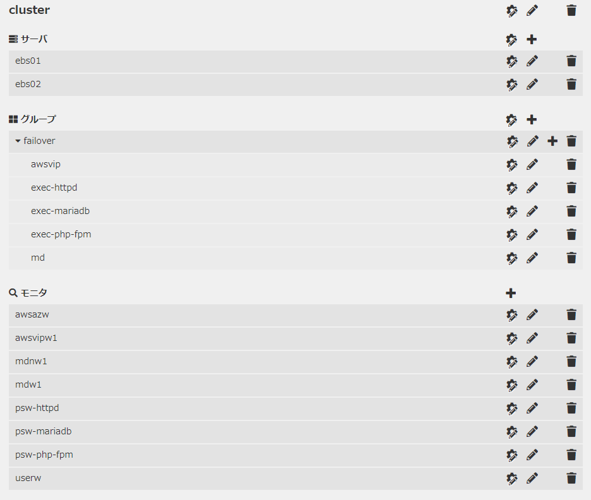This screenshot has height=500, width=591.
Task: Delete the cluster with trash icon
Action: coord(571,11)
